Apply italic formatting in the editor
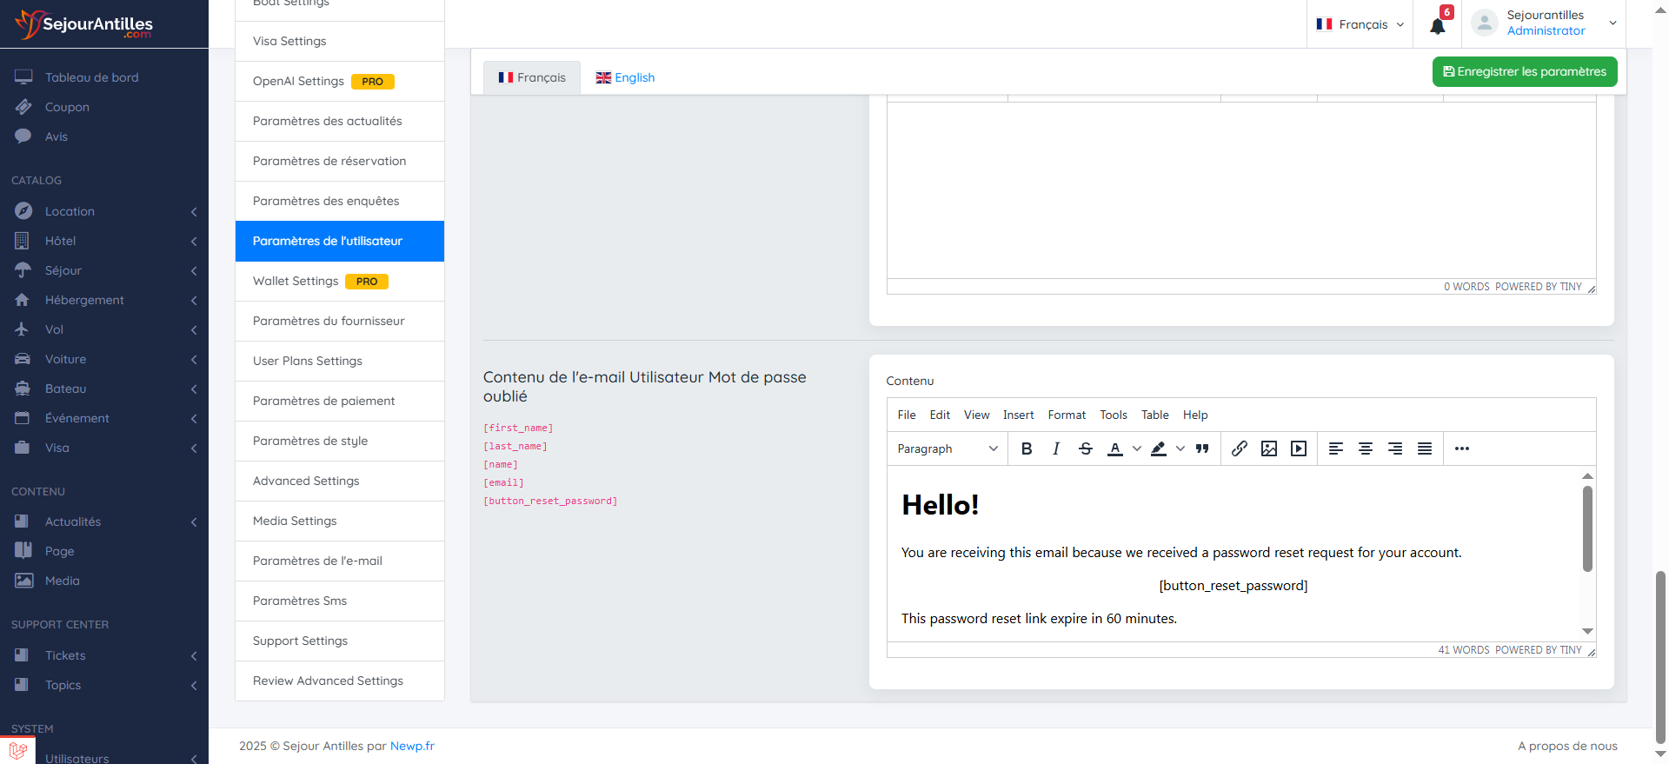Viewport: 1669px width, 764px height. pos(1056,448)
